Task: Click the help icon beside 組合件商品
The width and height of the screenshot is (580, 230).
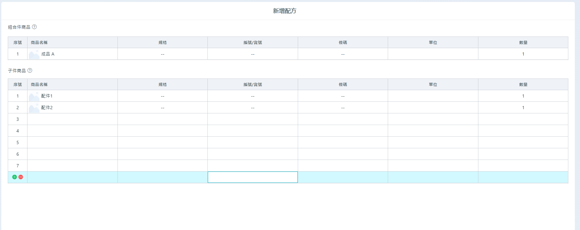Action: click(34, 27)
